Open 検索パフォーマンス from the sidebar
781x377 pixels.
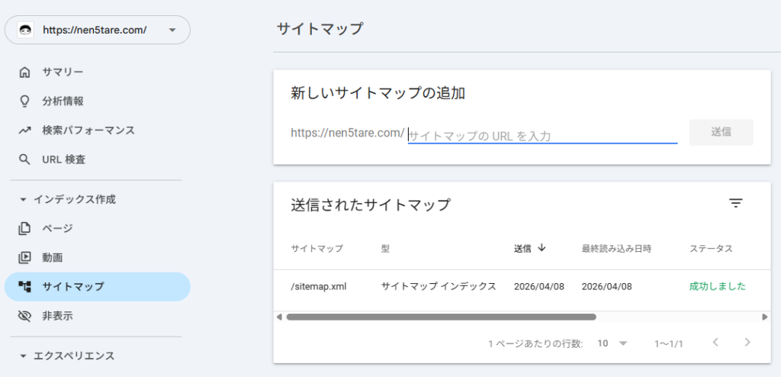coord(88,130)
